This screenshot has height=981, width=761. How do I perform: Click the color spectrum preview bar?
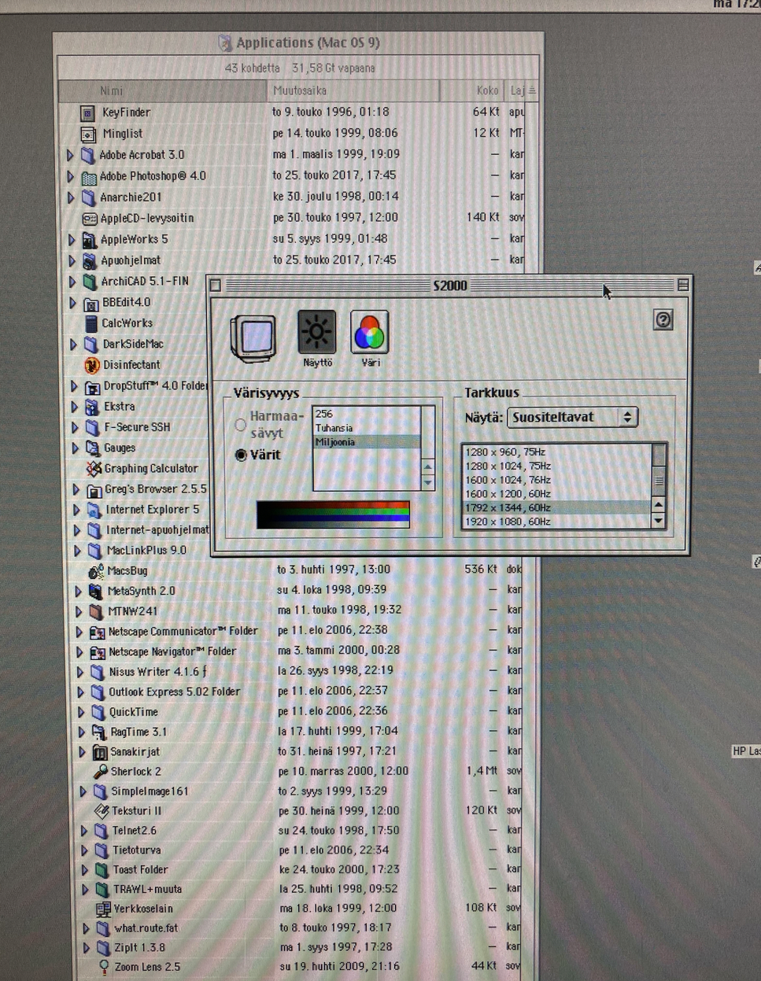coord(333,514)
